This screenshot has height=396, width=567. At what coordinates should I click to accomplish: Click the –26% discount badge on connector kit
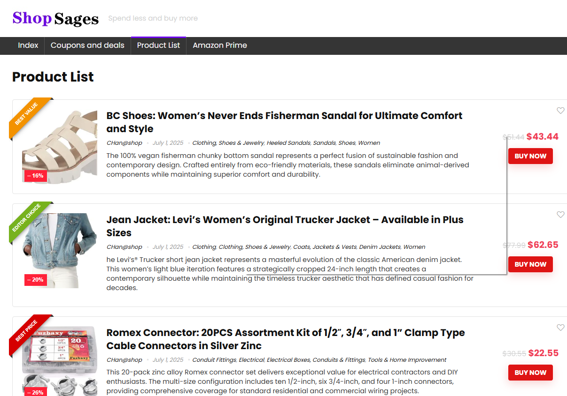tap(35, 392)
